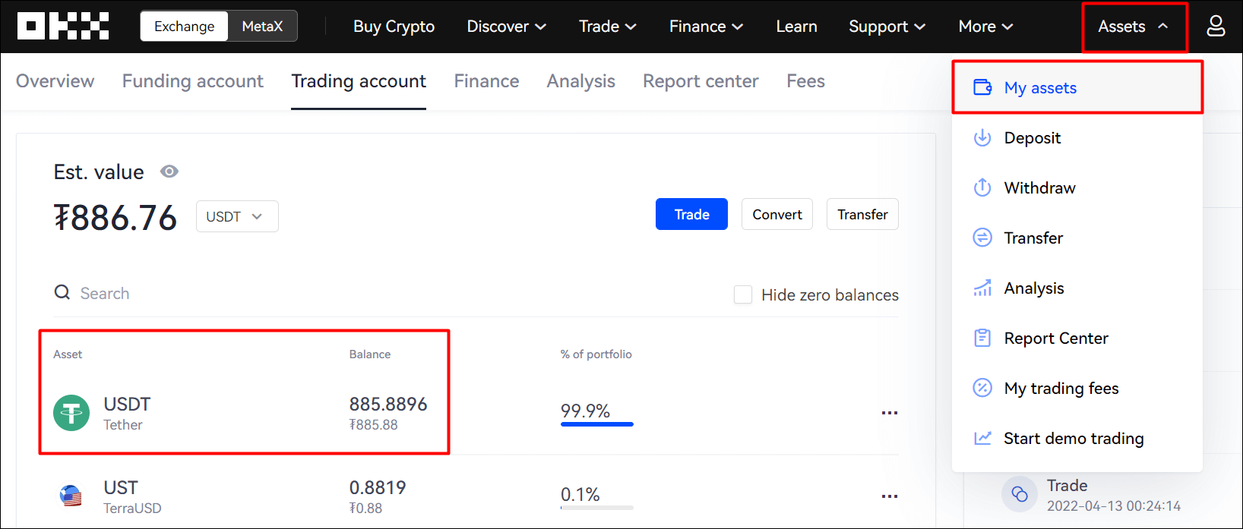Expand the Discover menu
The width and height of the screenshot is (1243, 529).
(x=506, y=26)
